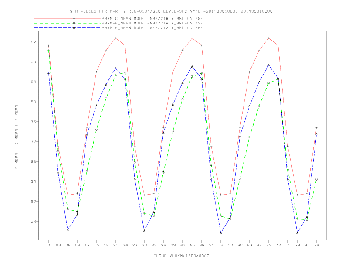Click the x-axis forecast hour label 21

pos(115,245)
